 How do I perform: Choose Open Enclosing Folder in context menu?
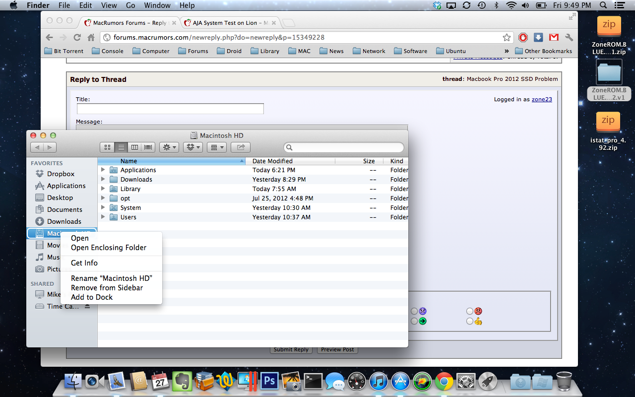click(111, 248)
